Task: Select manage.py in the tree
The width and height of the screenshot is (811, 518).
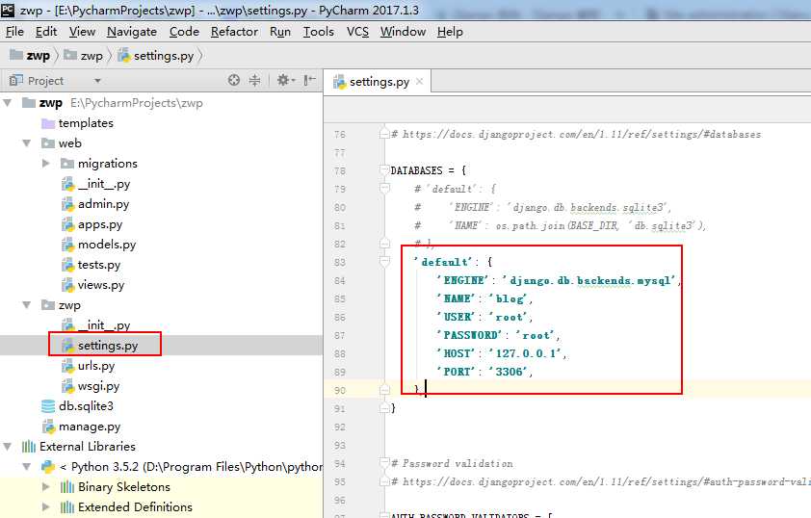Action: (x=81, y=427)
